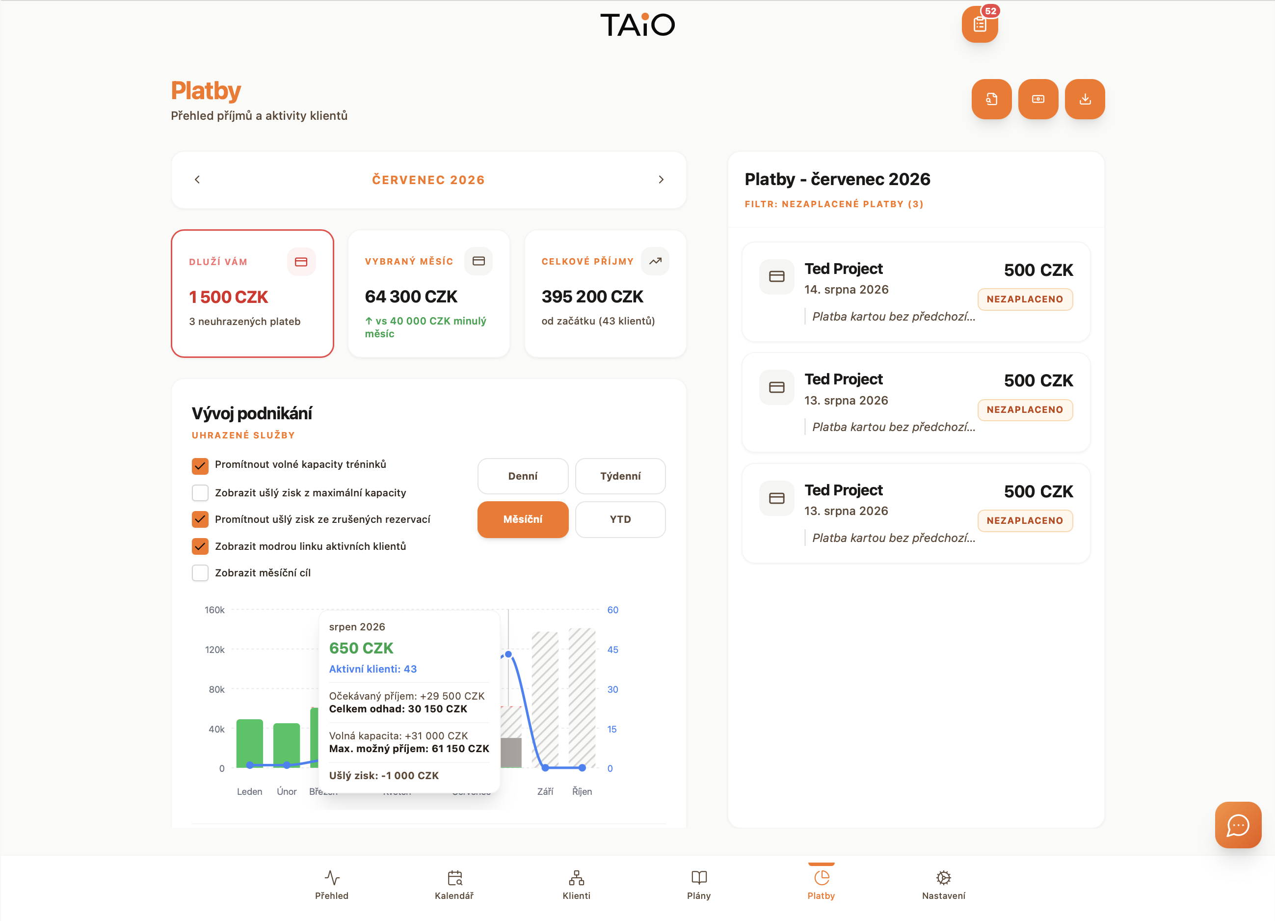
Task: Open Klienti in the bottom navigation
Action: 576,885
